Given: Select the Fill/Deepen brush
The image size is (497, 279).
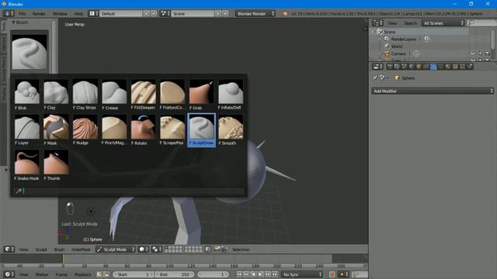Looking at the screenshot, I should [143, 95].
